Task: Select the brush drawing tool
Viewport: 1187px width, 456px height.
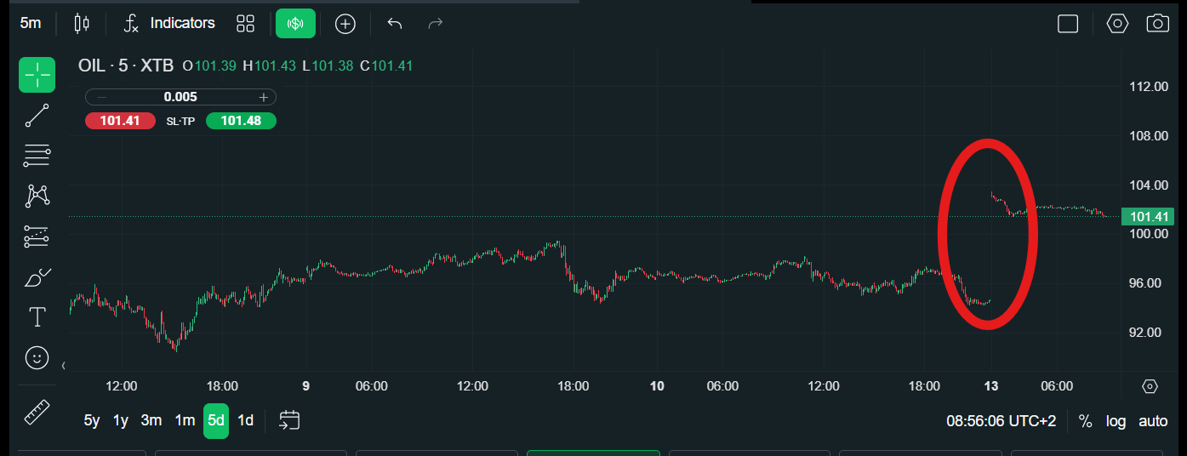Action: (x=37, y=277)
